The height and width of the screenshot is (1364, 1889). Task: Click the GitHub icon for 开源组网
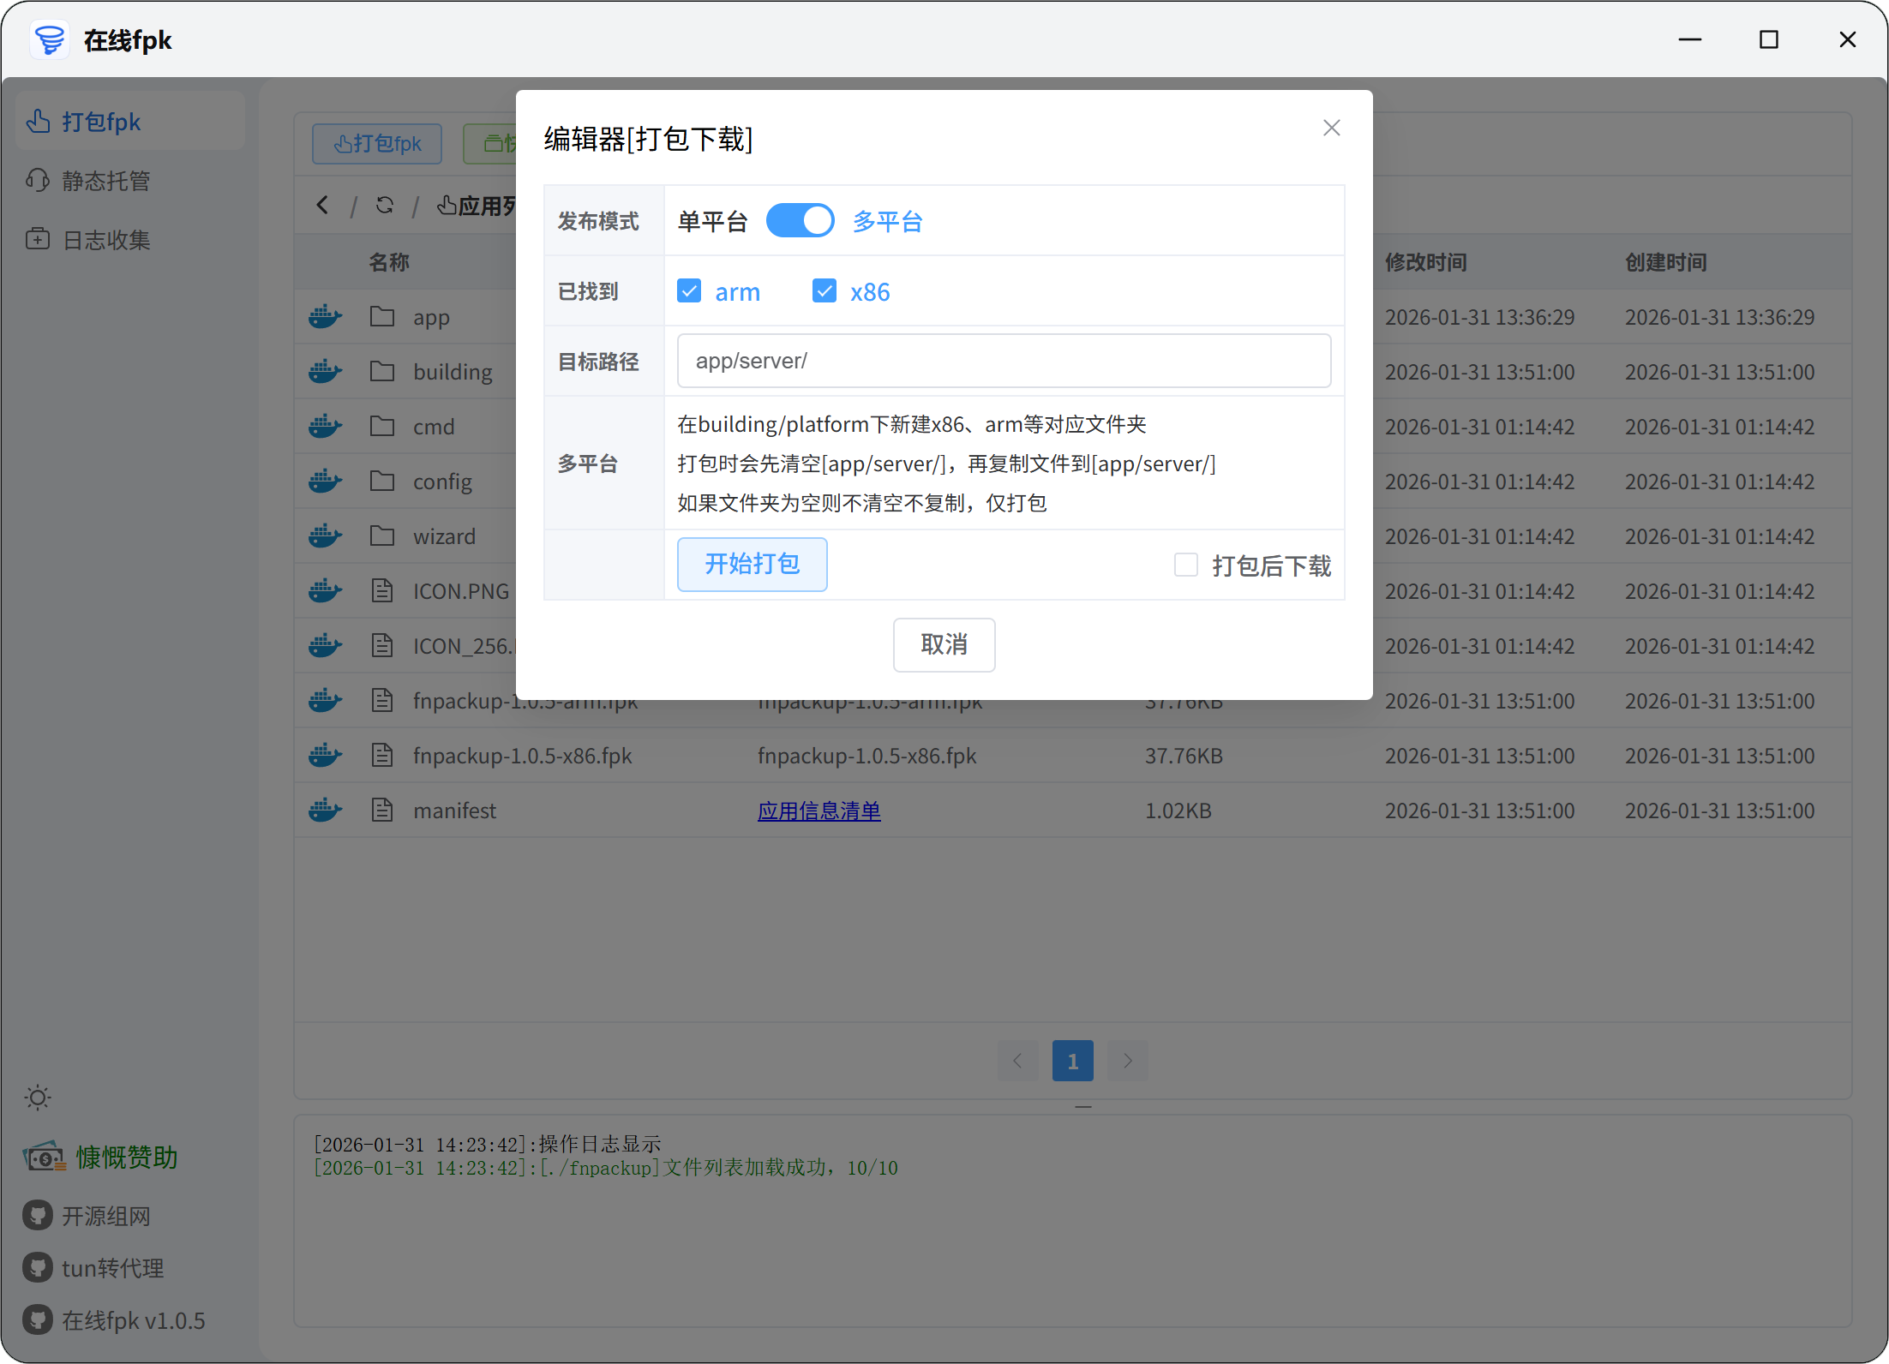38,1216
